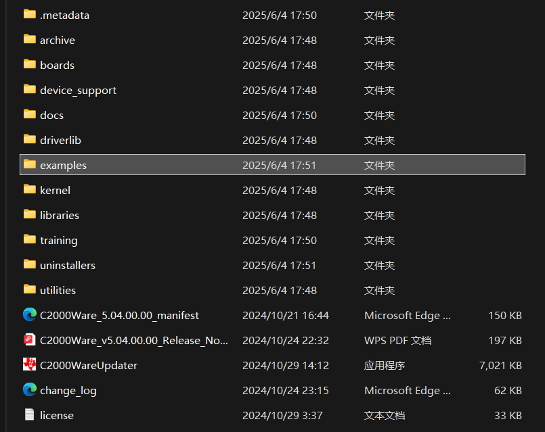Click the uninstallers date 2025/6/4 17:51
Viewport: 545px width, 432px height.
280,266
